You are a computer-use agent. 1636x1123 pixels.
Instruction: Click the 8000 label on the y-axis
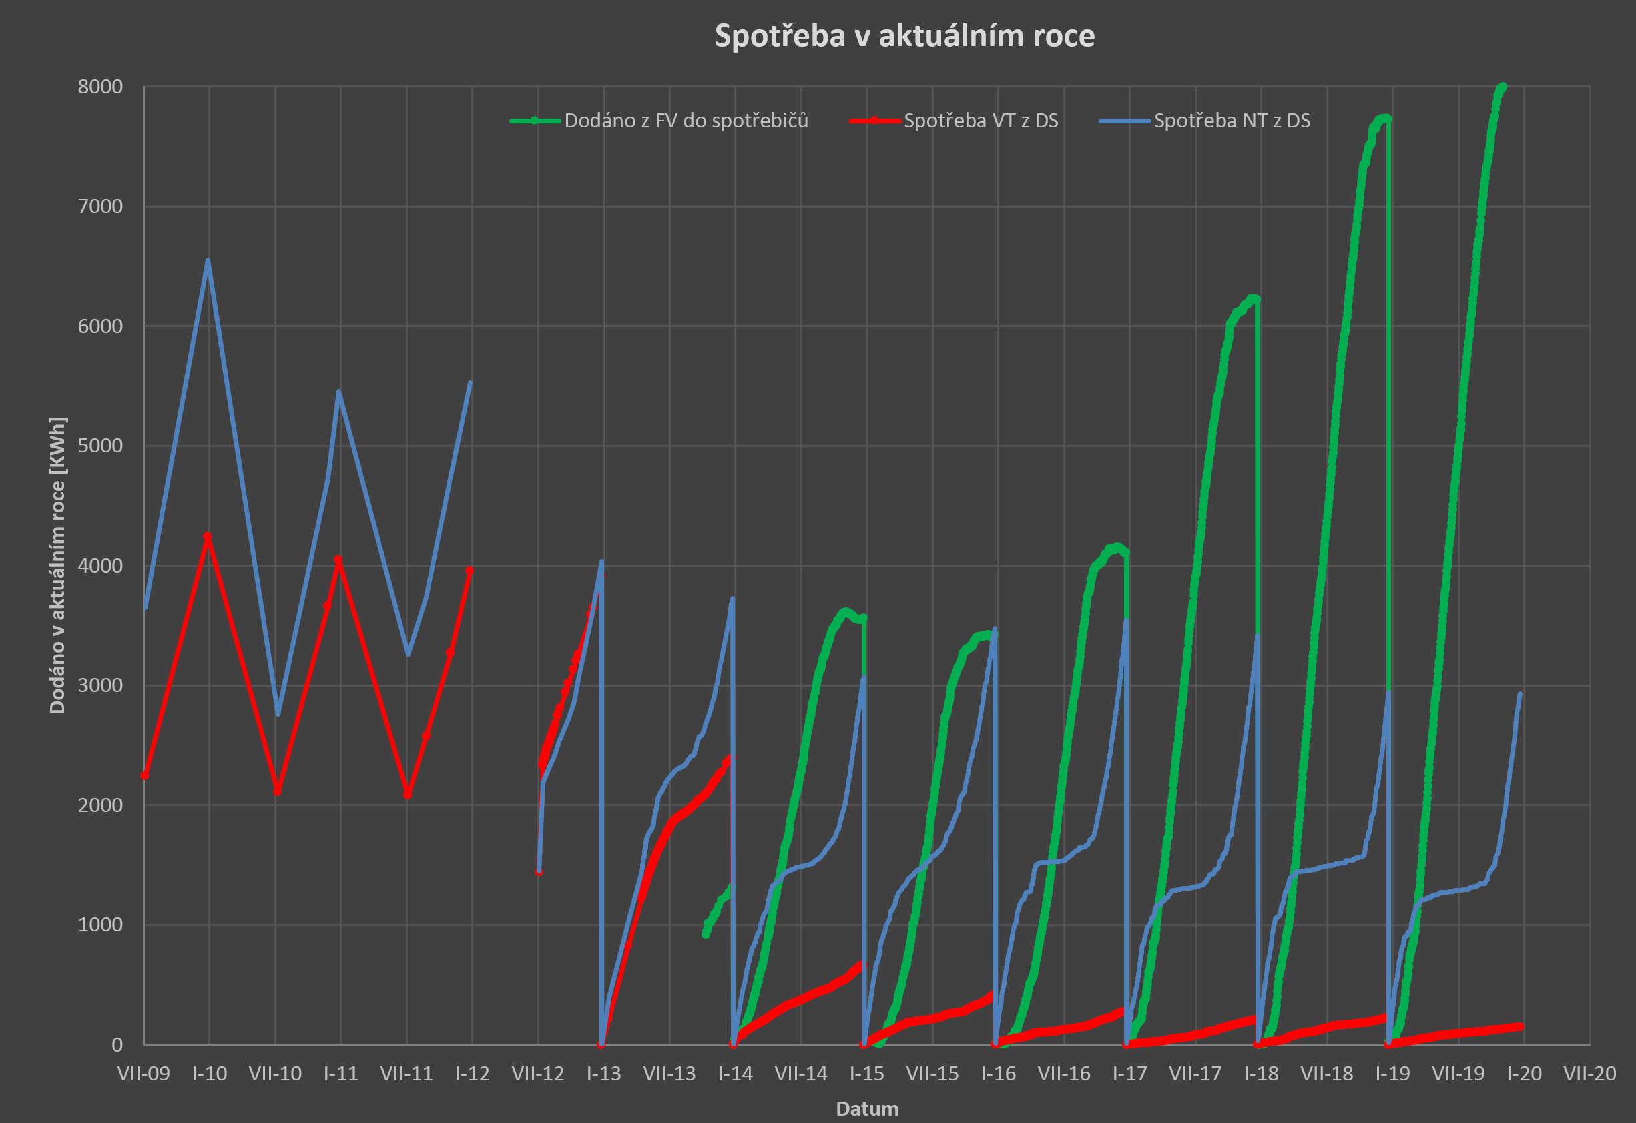(x=100, y=87)
